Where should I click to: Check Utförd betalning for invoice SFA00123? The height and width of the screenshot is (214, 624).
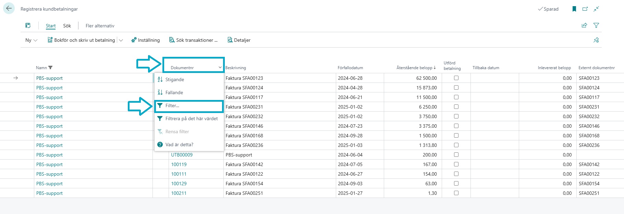(x=456, y=78)
